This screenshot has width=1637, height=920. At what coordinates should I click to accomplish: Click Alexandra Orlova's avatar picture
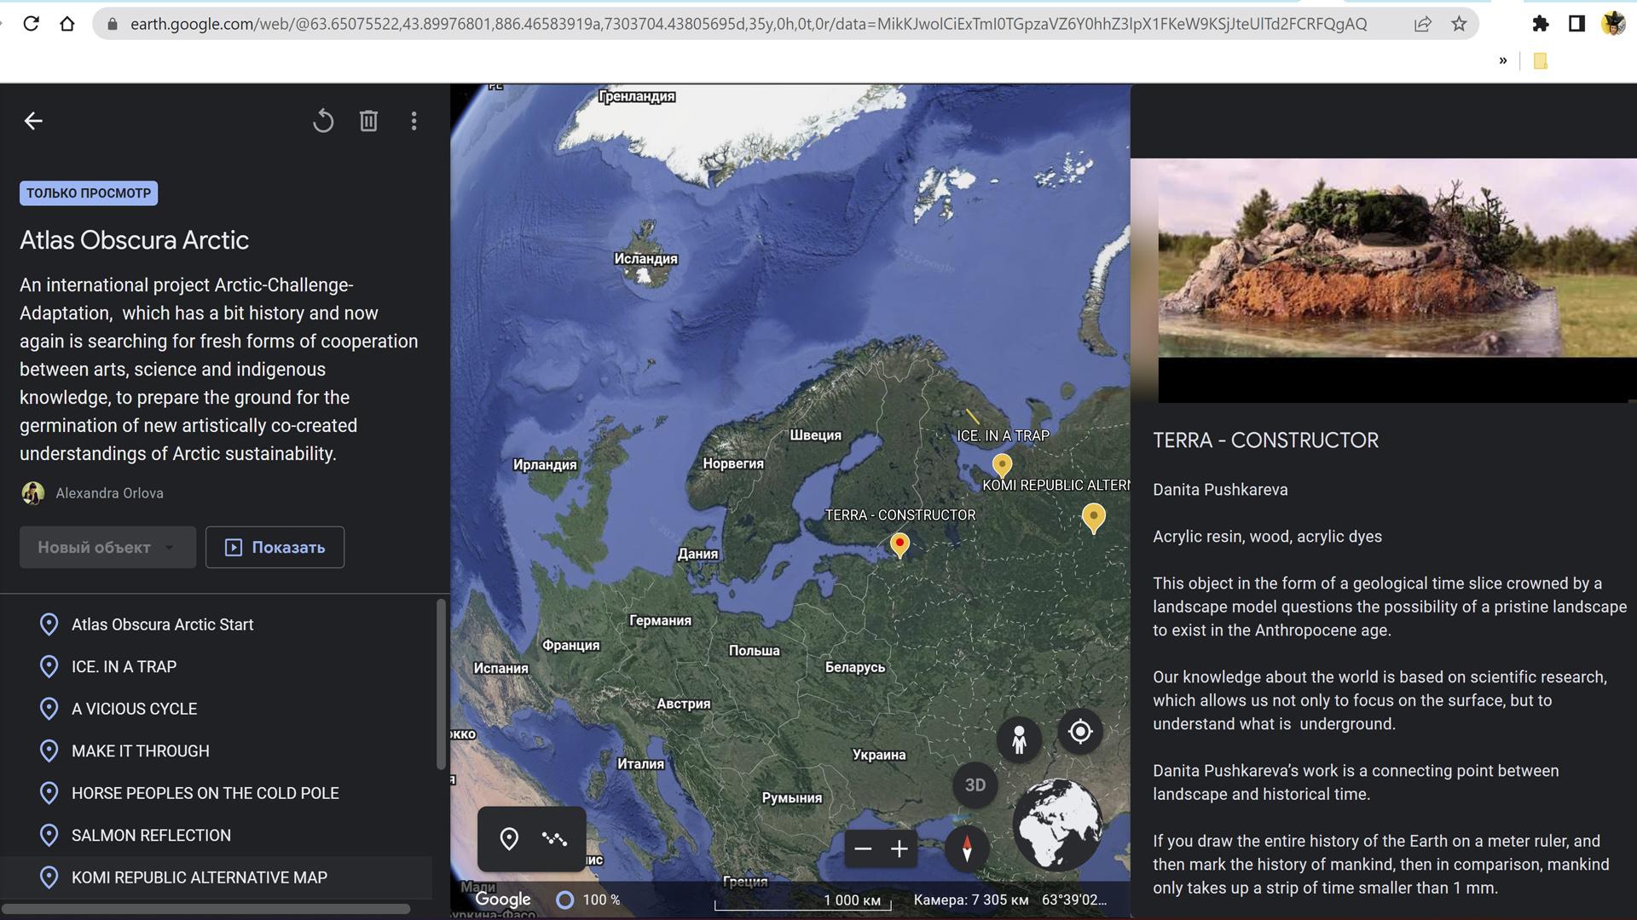click(33, 493)
